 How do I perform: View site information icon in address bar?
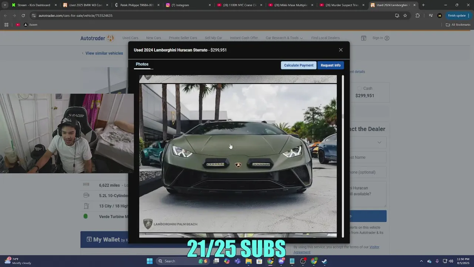click(x=34, y=16)
